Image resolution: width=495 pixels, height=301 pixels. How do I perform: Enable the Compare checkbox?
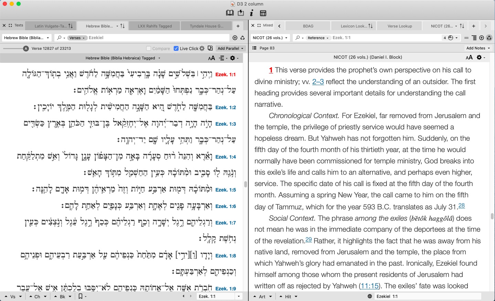149,48
